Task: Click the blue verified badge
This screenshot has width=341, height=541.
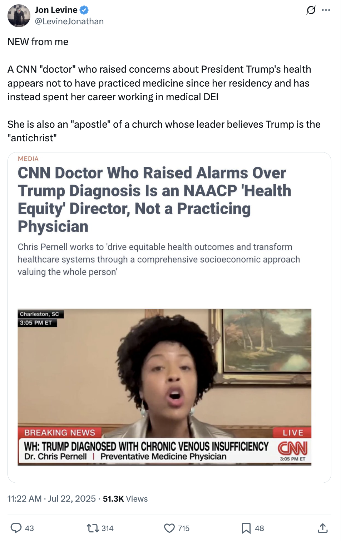Action: 84,10
